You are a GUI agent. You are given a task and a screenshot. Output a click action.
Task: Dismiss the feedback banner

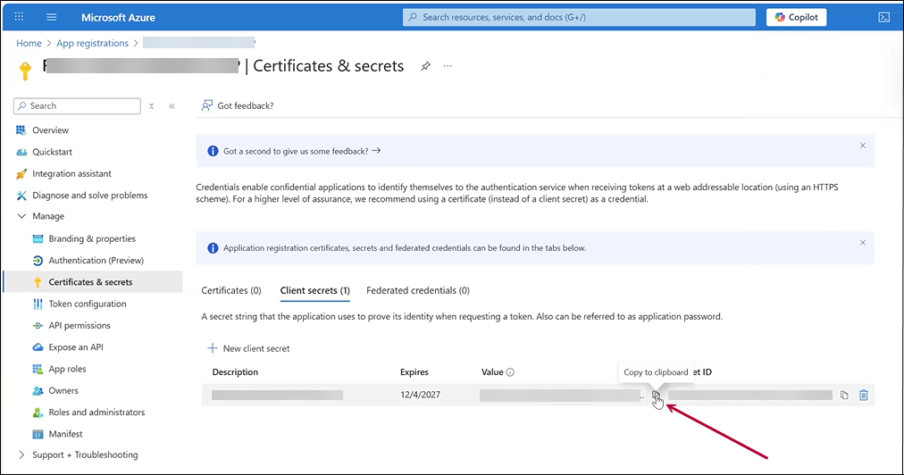pos(863,146)
